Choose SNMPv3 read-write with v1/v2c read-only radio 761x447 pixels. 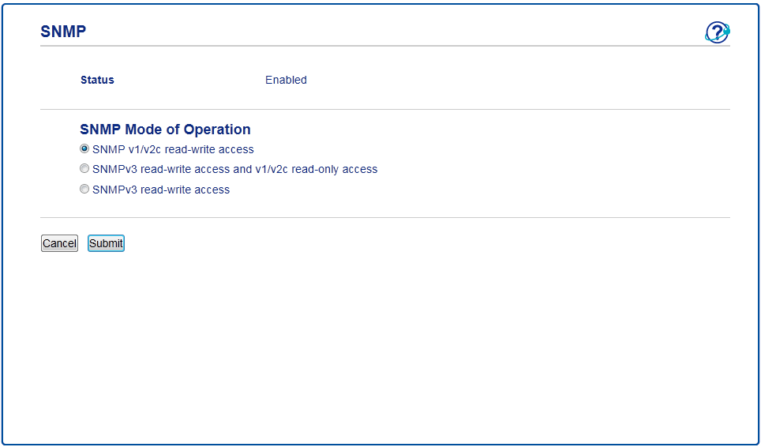pyautogui.click(x=84, y=169)
